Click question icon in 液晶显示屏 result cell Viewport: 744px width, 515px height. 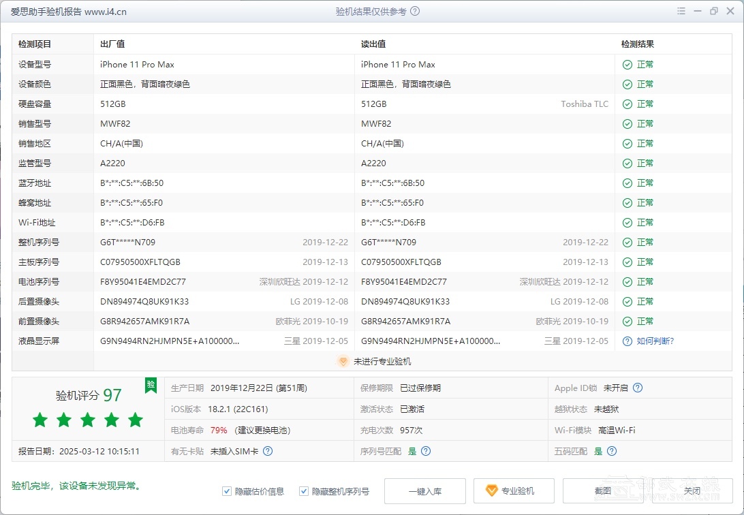point(627,341)
